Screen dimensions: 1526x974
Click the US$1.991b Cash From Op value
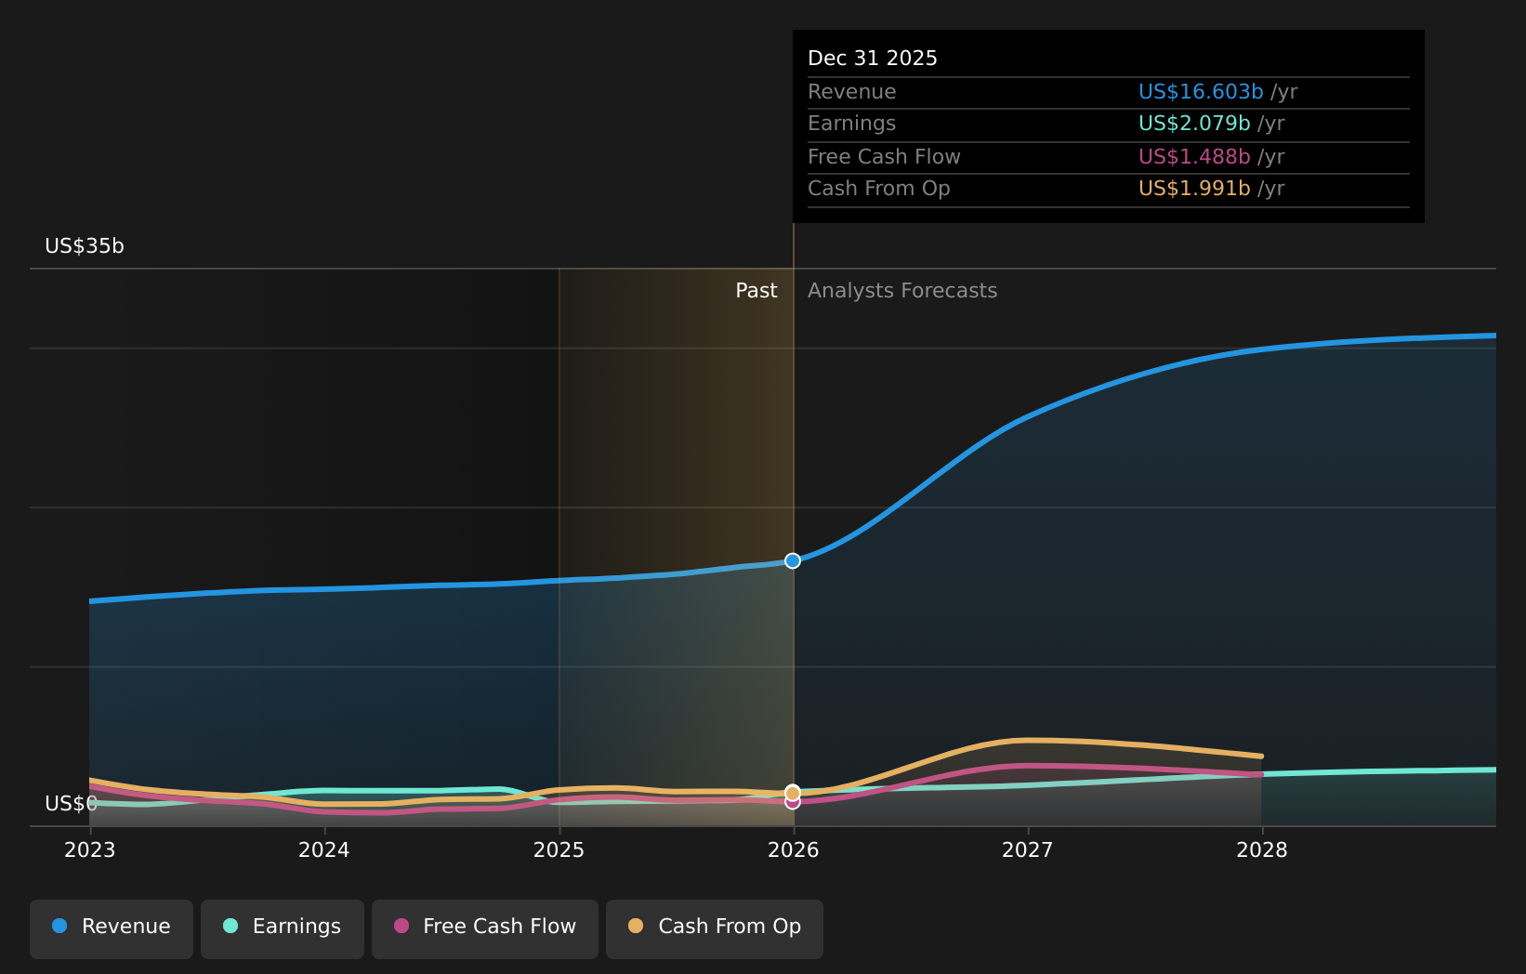click(x=1193, y=189)
